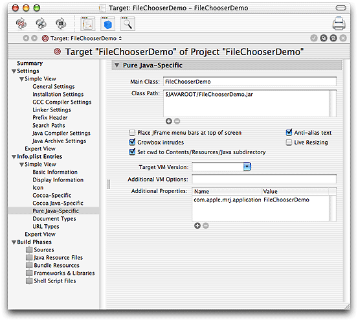Click the third toolbar icon with camera
358x322 pixels.
point(61,23)
